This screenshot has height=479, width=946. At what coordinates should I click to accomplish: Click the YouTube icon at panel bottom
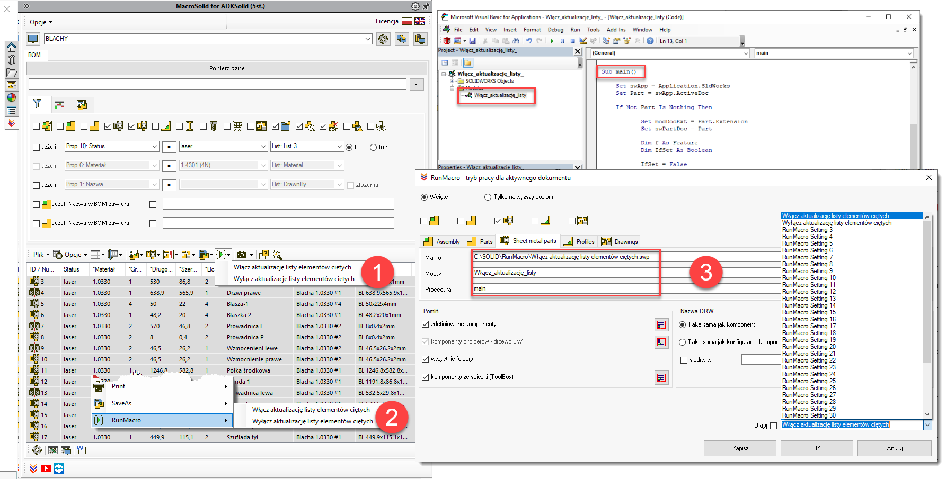46,468
